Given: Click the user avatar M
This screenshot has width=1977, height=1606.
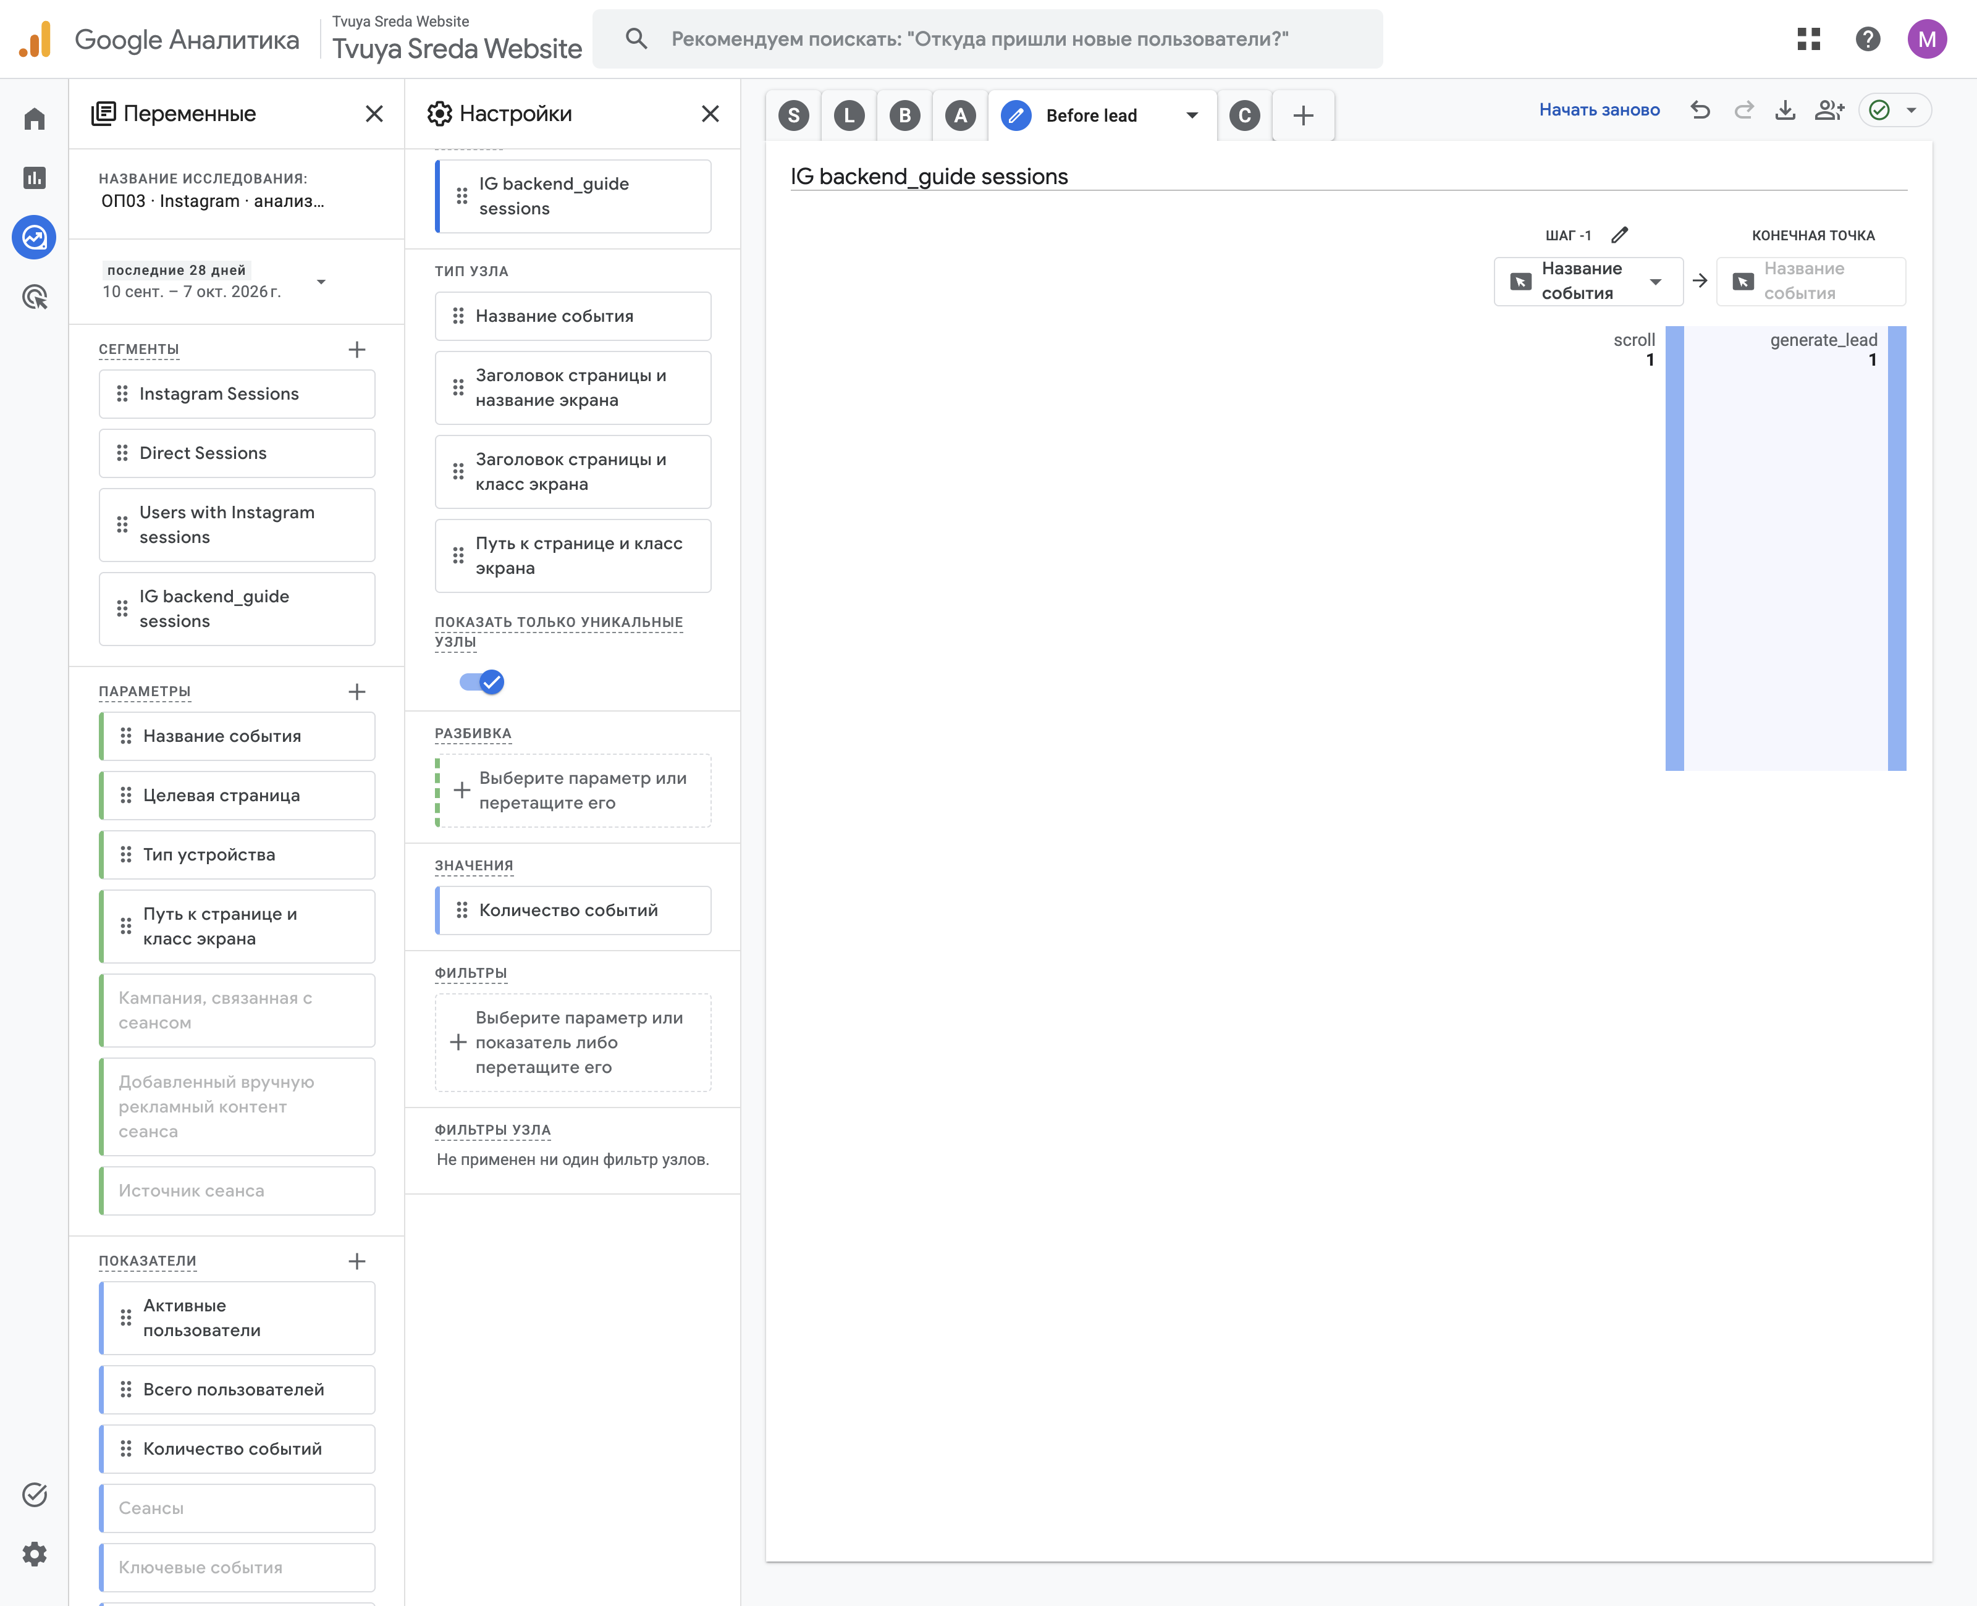Looking at the screenshot, I should pyautogui.click(x=1927, y=39).
